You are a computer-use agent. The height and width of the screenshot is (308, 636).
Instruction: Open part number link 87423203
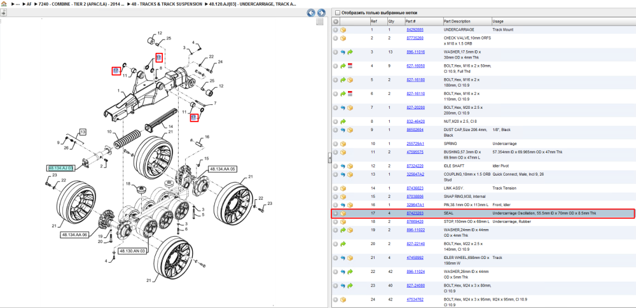pos(415,213)
